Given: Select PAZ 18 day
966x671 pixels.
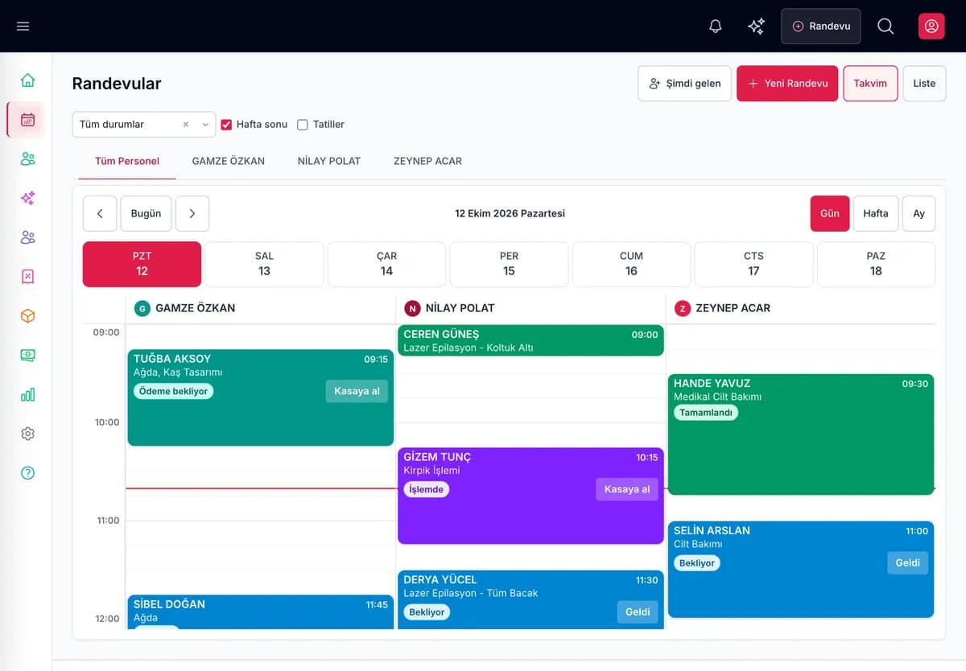Looking at the screenshot, I should tap(876, 264).
